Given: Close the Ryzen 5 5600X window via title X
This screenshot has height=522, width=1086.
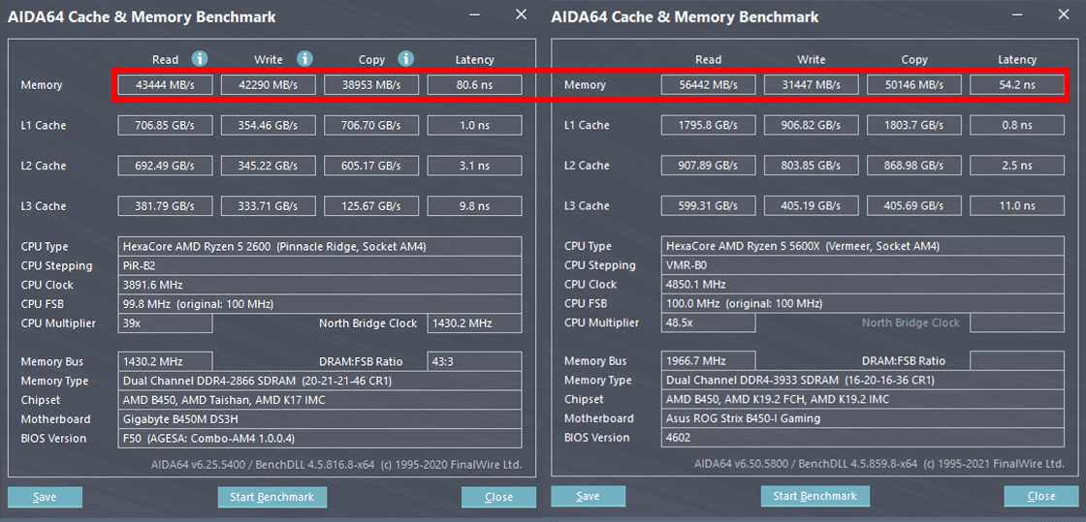Looking at the screenshot, I should coord(1064,15).
